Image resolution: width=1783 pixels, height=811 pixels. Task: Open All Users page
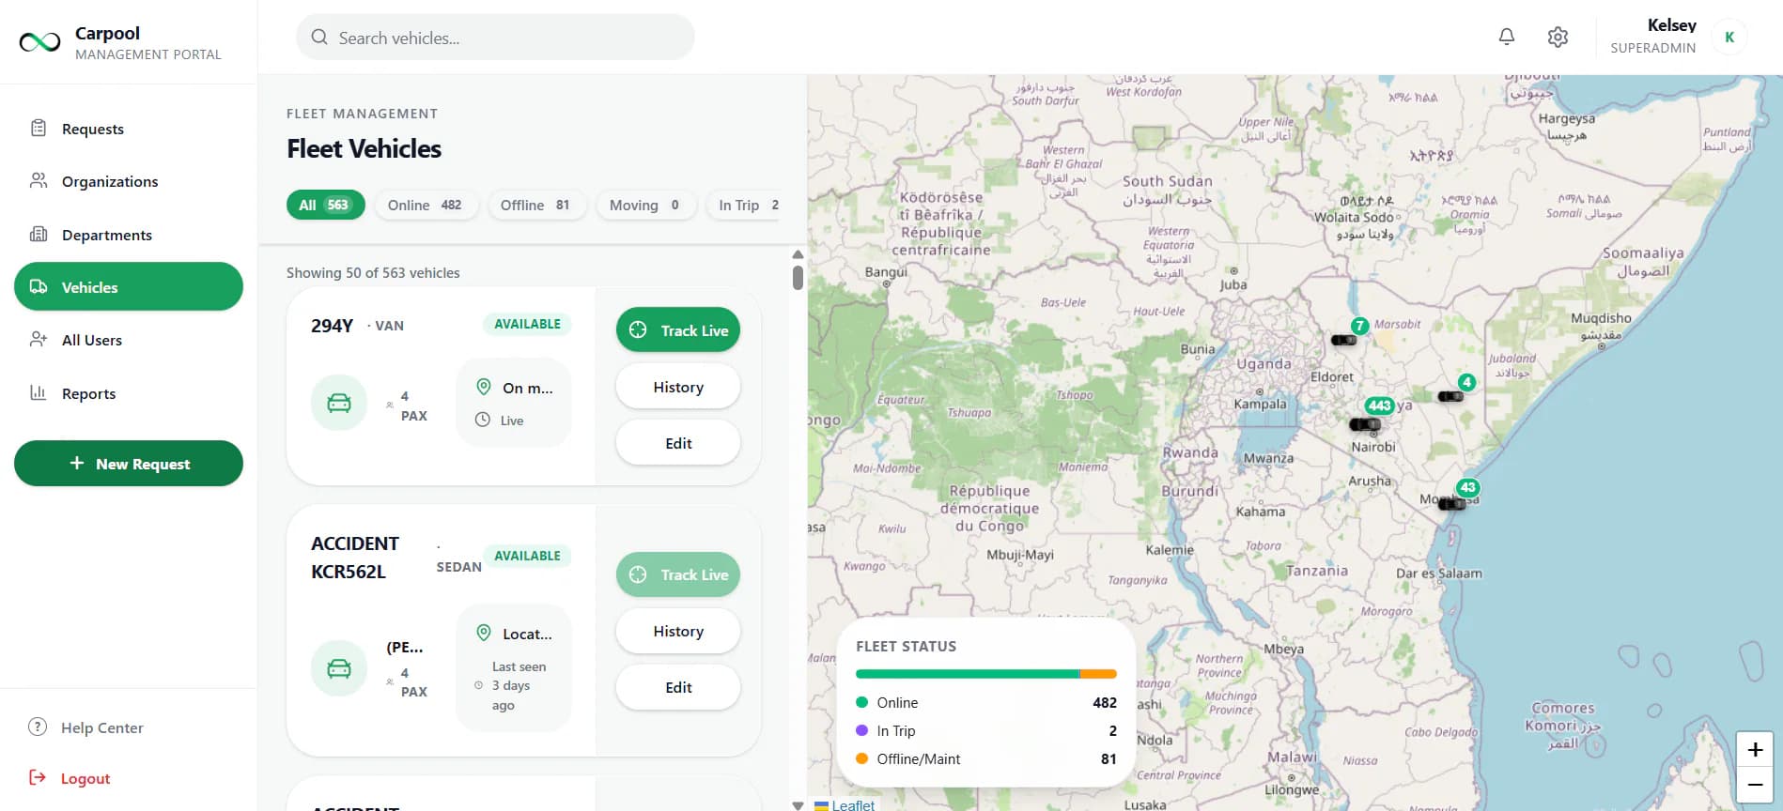point(129,340)
